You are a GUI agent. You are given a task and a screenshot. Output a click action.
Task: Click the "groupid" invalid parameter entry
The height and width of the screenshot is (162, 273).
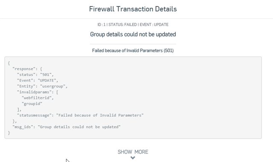tap(32, 104)
